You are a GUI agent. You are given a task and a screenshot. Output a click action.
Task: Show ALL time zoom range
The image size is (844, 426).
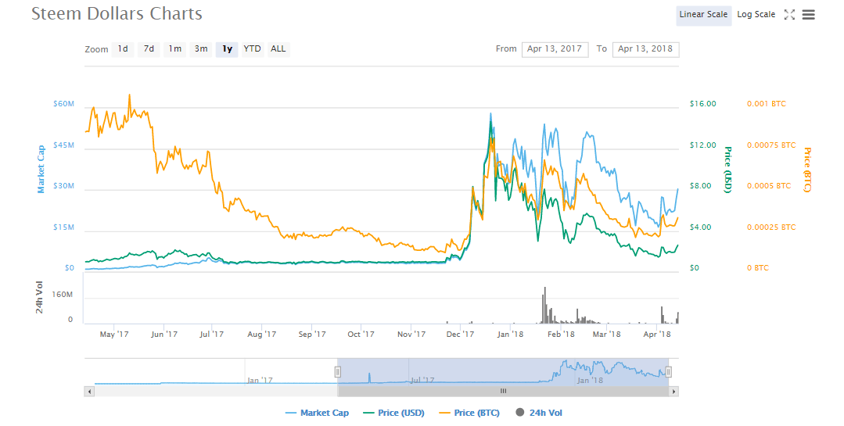pos(278,49)
